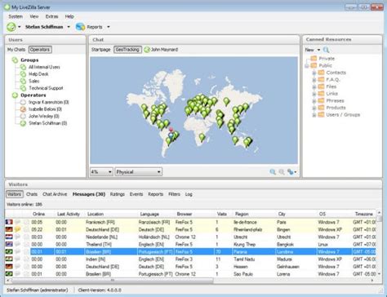Click the green status icon in toolbar
Image resolution: width=387 pixels, height=297 pixels.
pyautogui.click(x=11, y=27)
